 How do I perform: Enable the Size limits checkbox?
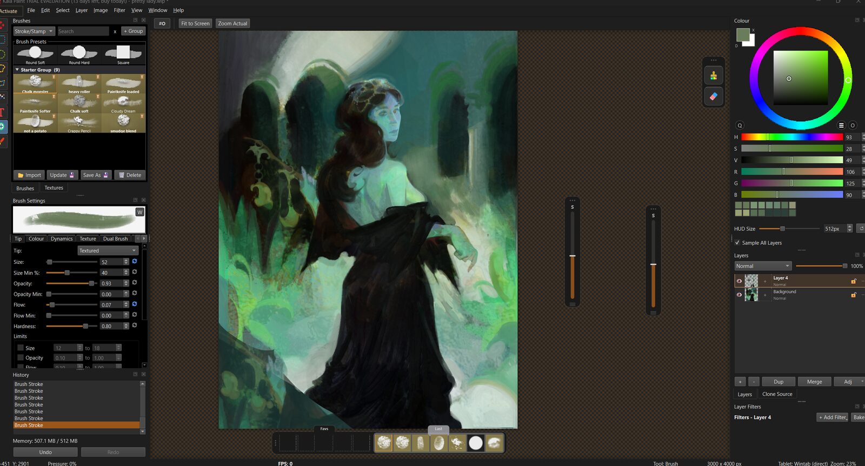pos(21,348)
